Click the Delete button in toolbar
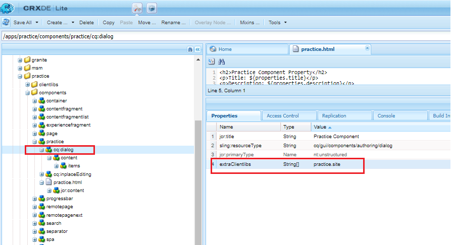Image resolution: width=452 pixels, height=245 pixels. point(86,23)
